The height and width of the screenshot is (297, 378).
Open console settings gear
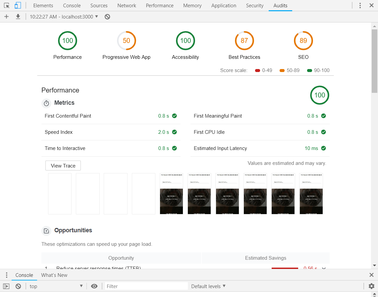[371, 286]
